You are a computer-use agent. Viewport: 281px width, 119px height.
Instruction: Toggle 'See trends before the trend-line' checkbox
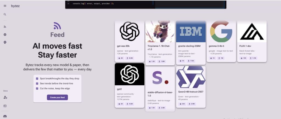[37, 83]
